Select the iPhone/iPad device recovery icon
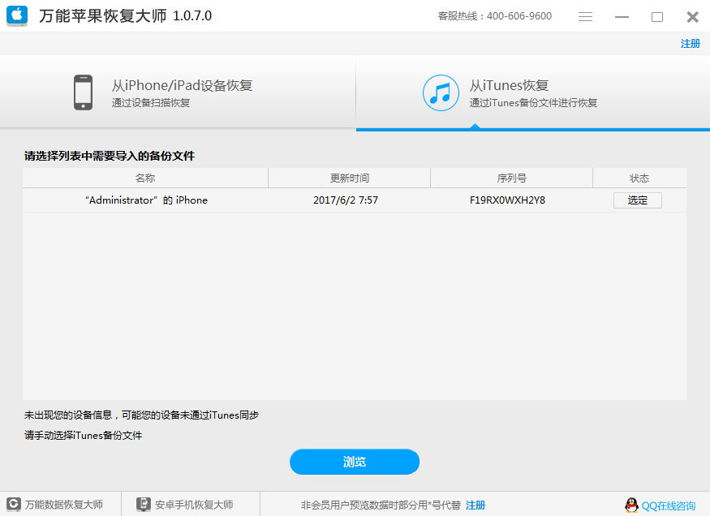 tap(83, 92)
